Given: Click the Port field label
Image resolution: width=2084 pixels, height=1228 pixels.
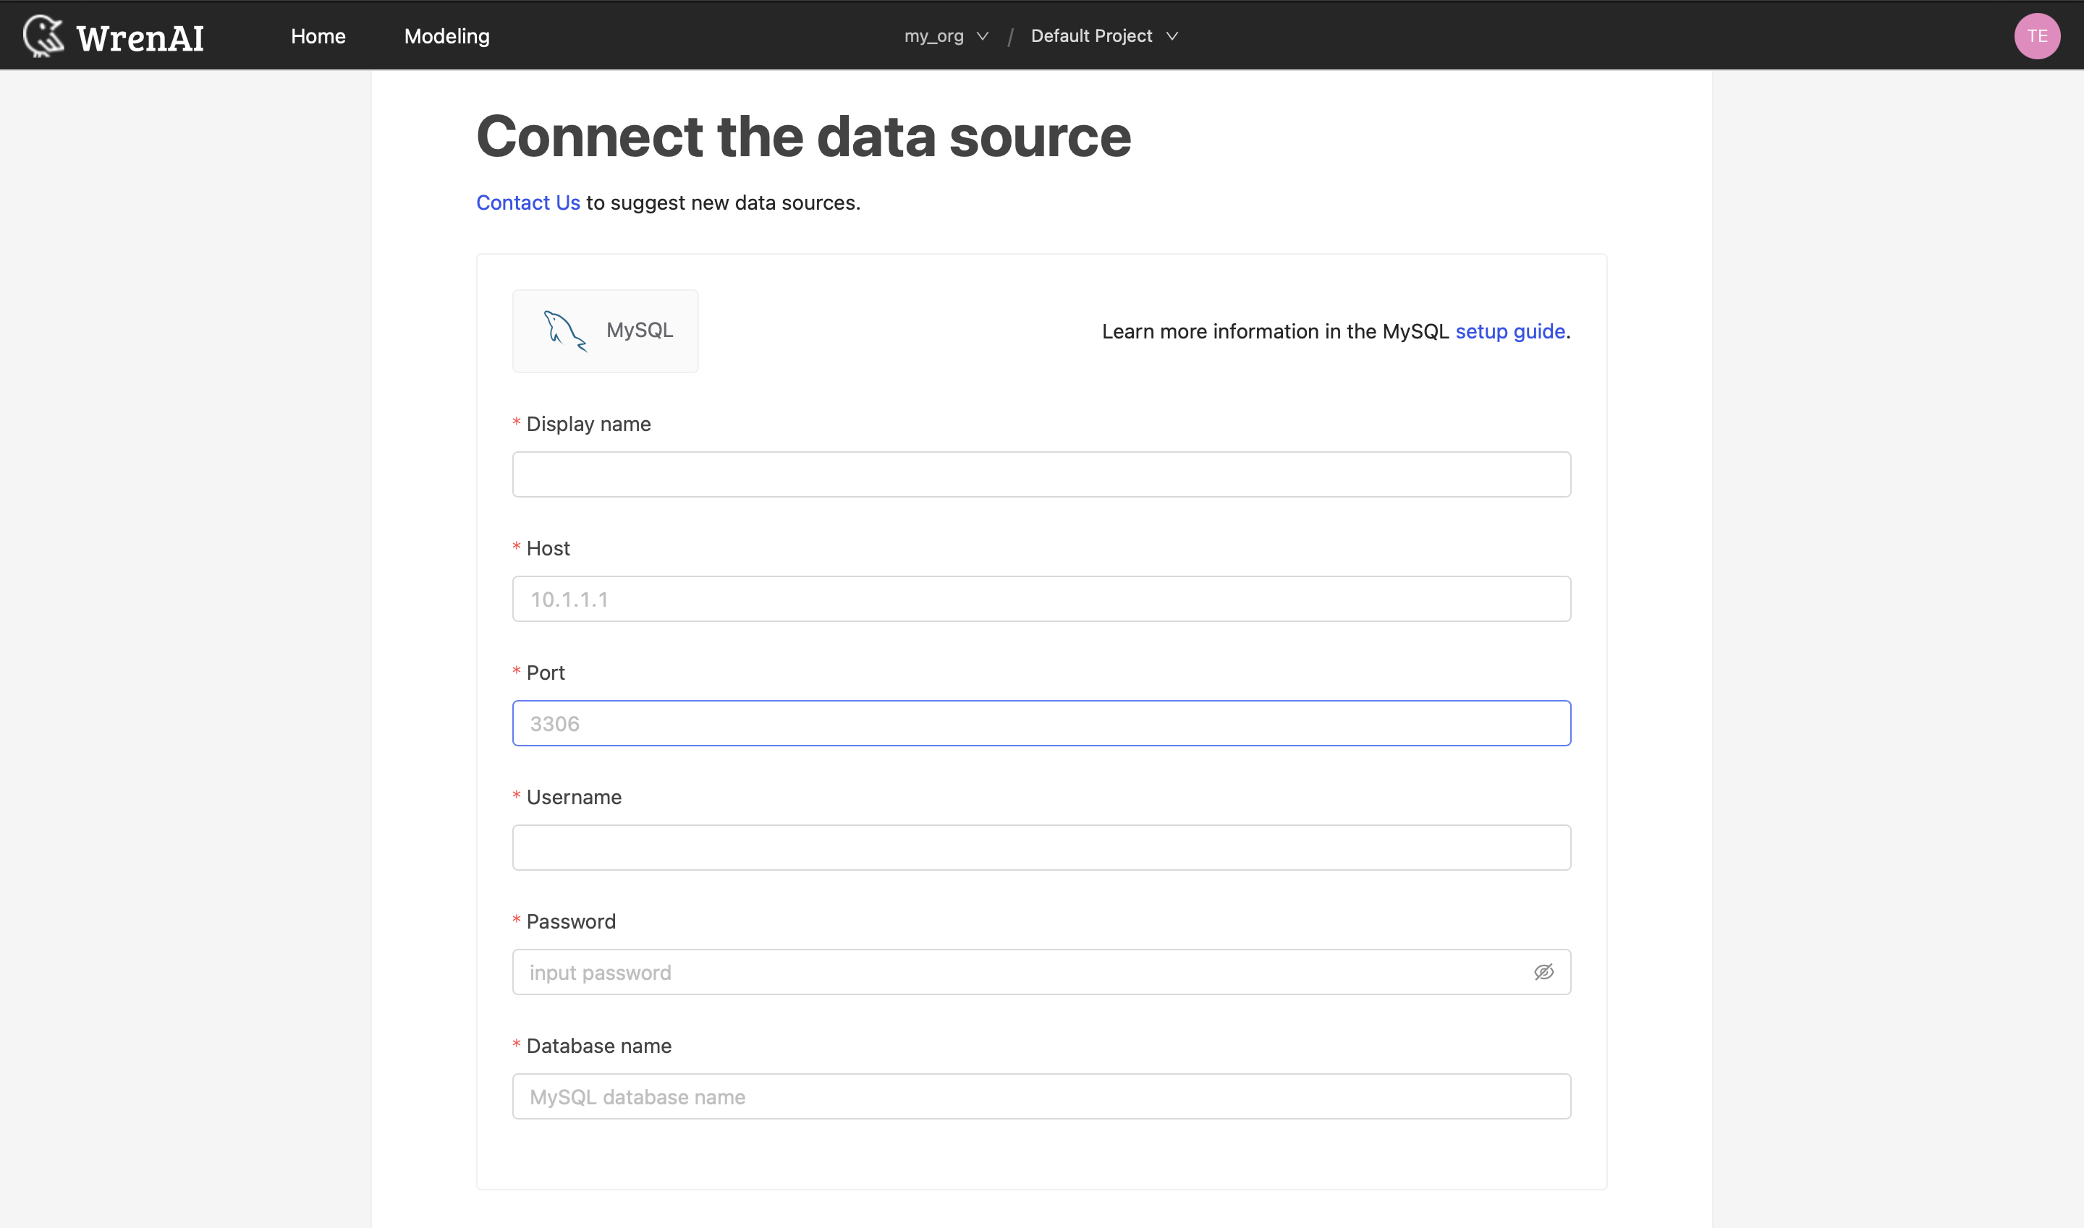Looking at the screenshot, I should pyautogui.click(x=546, y=673).
